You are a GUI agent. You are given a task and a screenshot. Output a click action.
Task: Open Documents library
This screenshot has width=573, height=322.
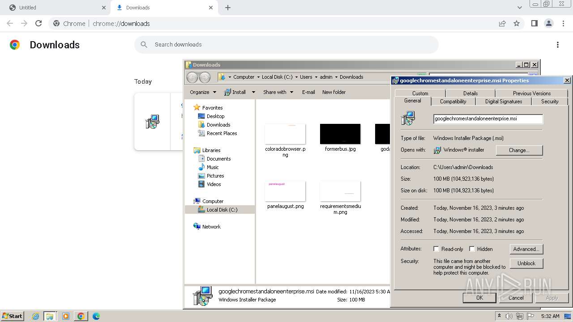click(x=218, y=159)
